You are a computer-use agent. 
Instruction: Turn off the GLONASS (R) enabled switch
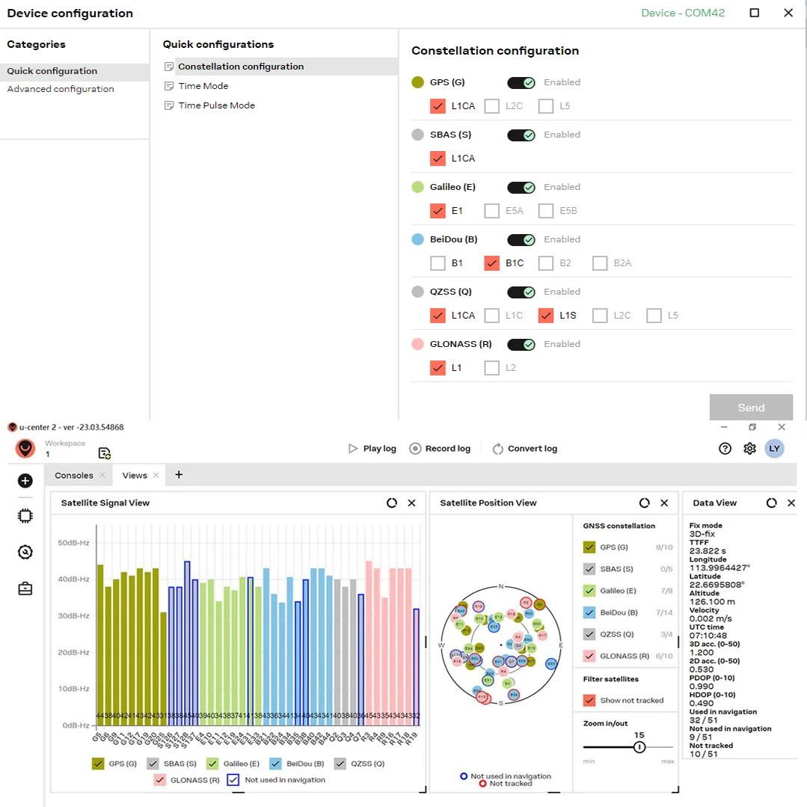point(521,345)
